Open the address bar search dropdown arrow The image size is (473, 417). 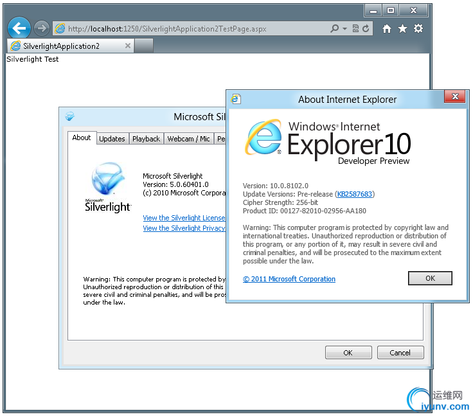click(x=345, y=29)
